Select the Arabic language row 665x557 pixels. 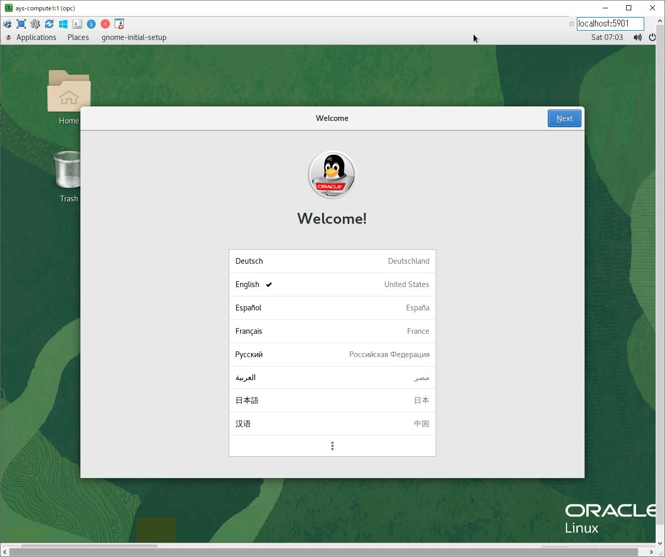click(x=332, y=377)
